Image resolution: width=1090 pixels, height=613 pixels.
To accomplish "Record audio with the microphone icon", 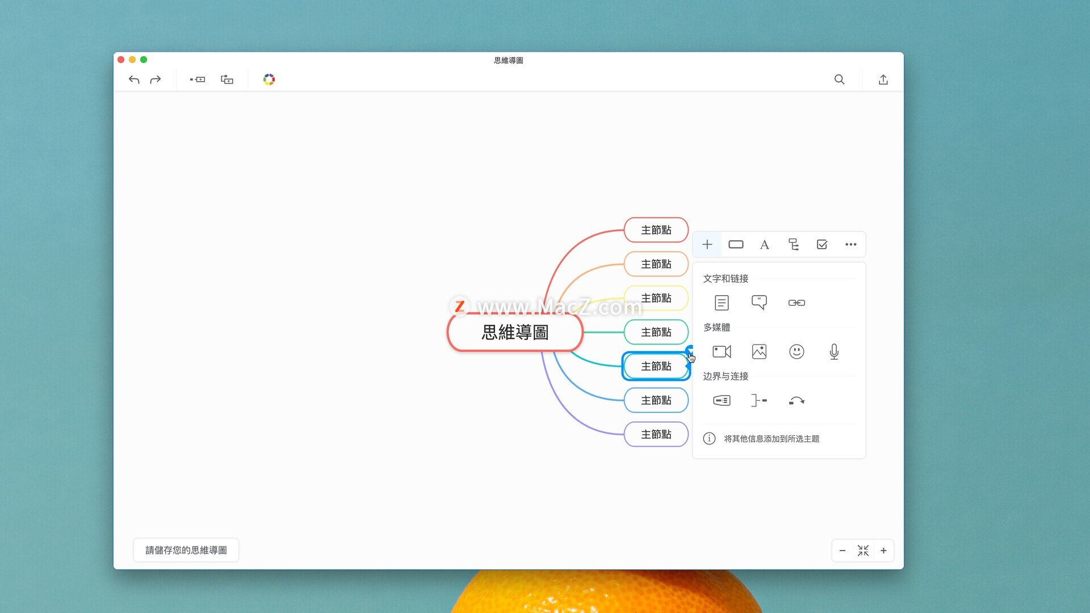I will (834, 352).
